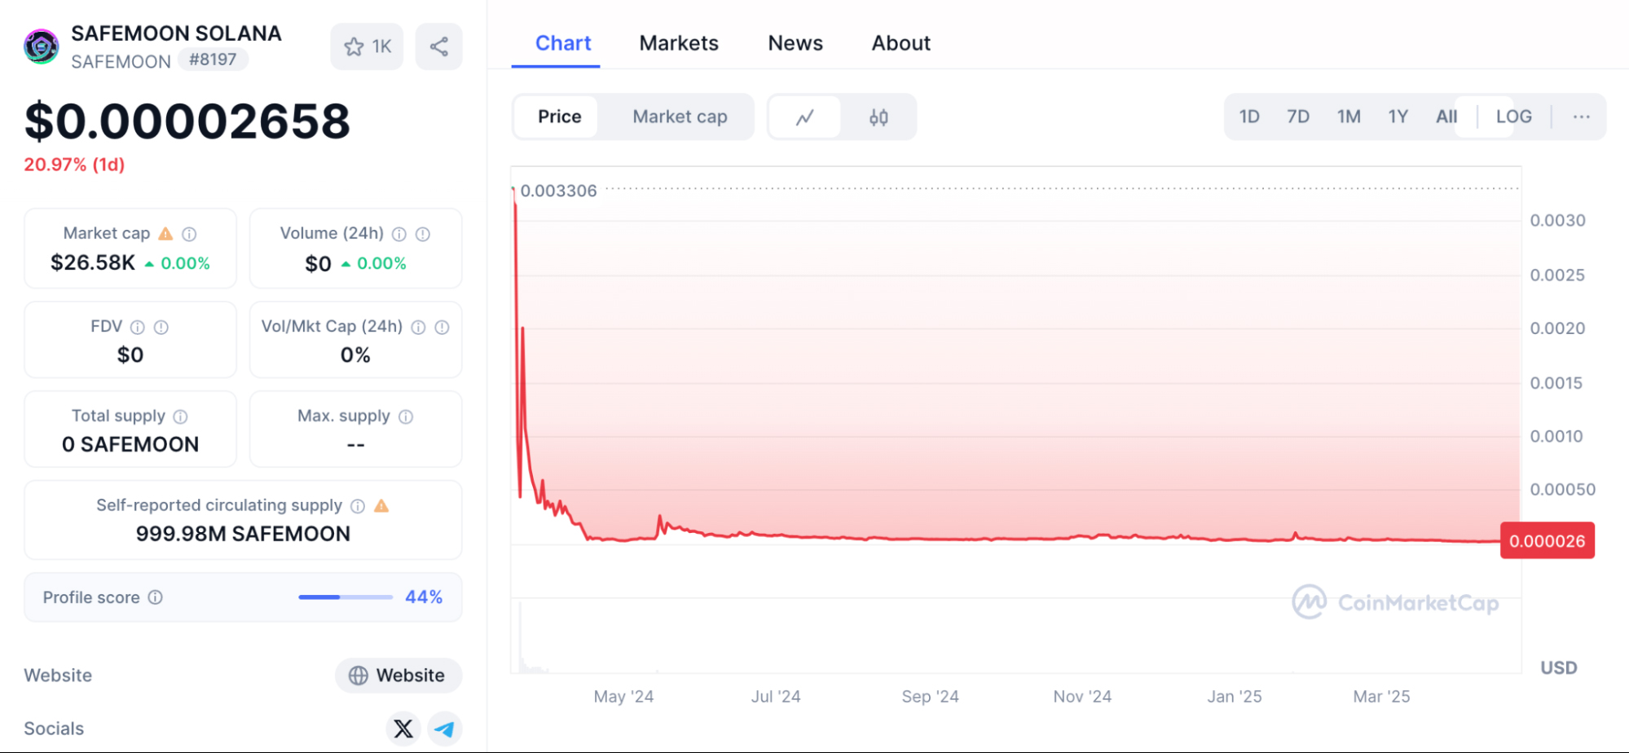Switch to candlestick chart icon
This screenshot has width=1629, height=753.
(878, 117)
